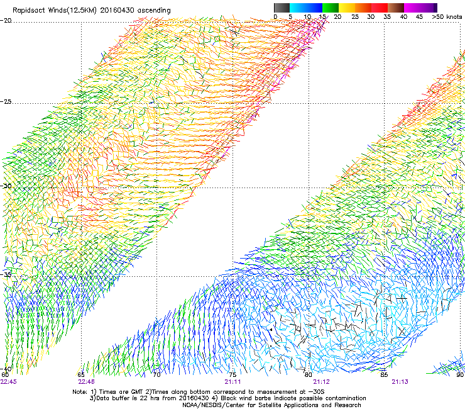Click the latitude label -25
Viewport: 465px width, 409px height.
pyautogui.click(x=6, y=101)
